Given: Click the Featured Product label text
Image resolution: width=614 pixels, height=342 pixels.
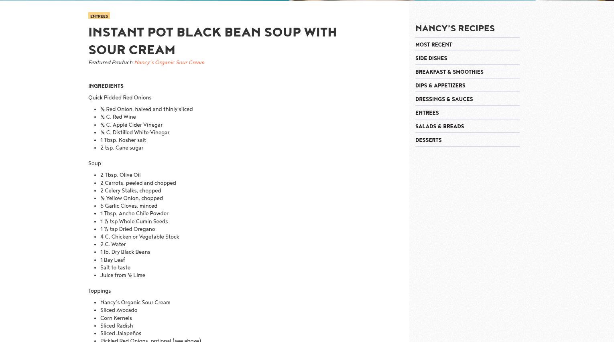Looking at the screenshot, I should (110, 63).
